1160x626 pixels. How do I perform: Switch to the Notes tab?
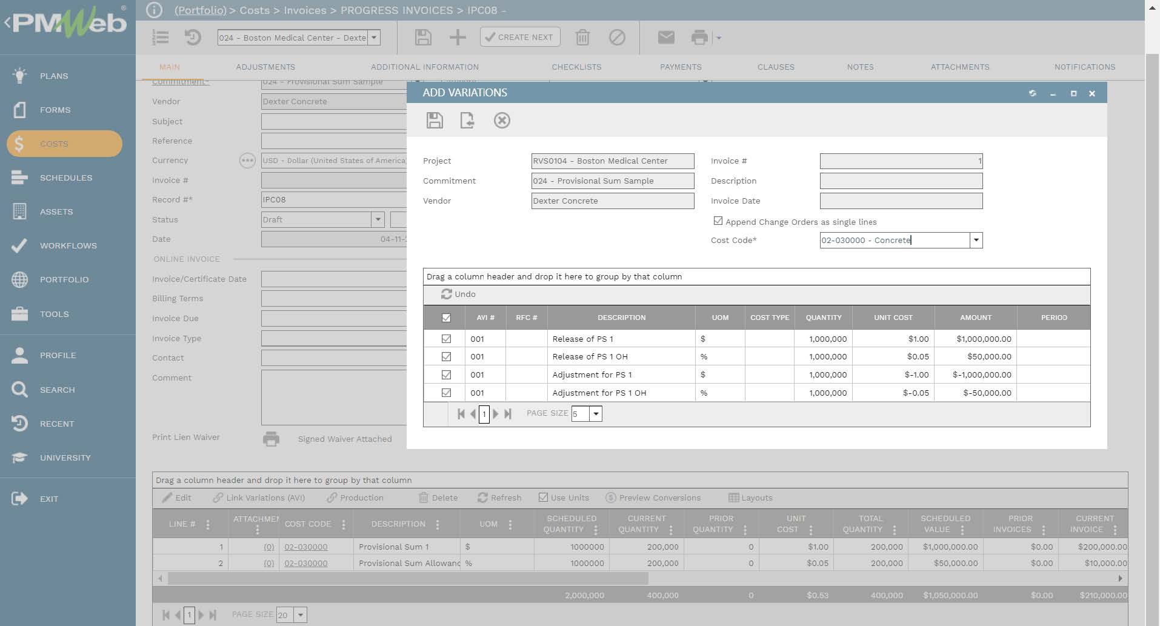tap(860, 67)
